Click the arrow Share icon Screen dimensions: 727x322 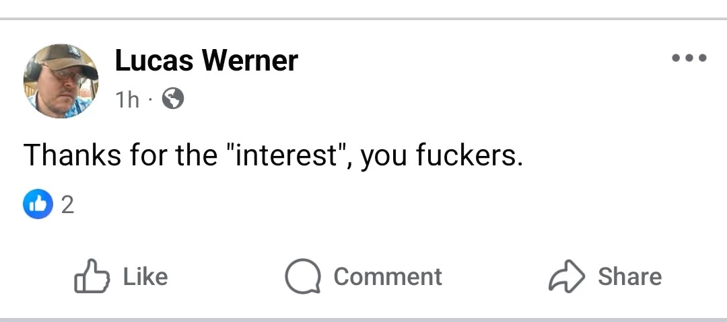click(565, 277)
